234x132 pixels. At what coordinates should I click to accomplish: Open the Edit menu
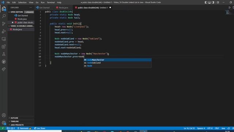point(14,3)
